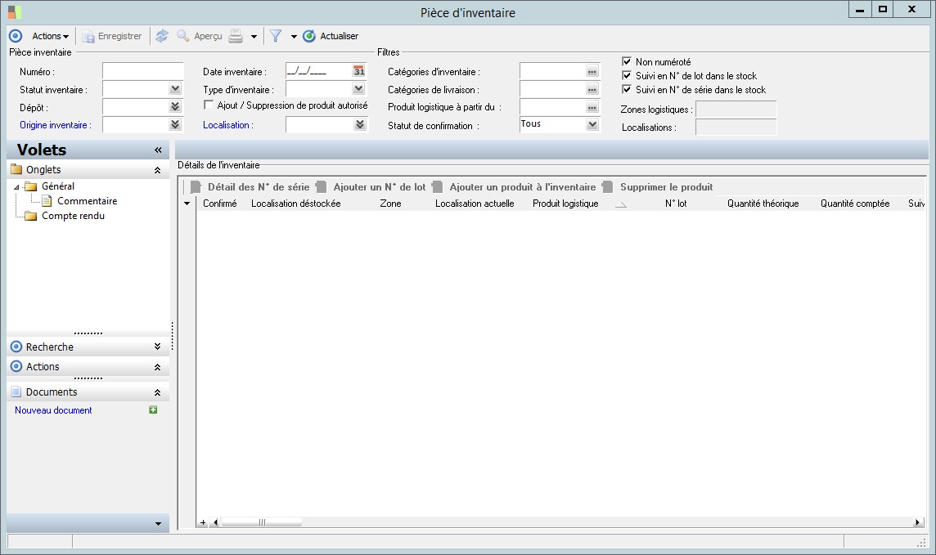The height and width of the screenshot is (555, 936).
Task: Collapse the Actions section in Volets
Action: (x=158, y=367)
